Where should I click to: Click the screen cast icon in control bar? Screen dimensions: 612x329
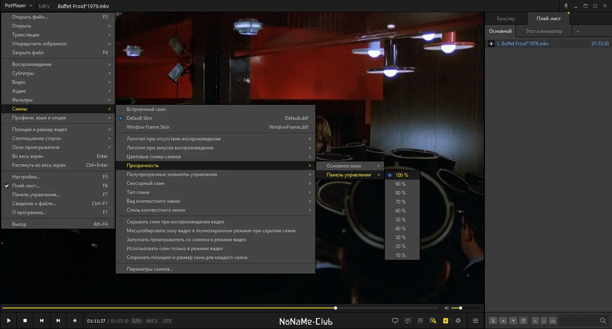tap(395, 321)
